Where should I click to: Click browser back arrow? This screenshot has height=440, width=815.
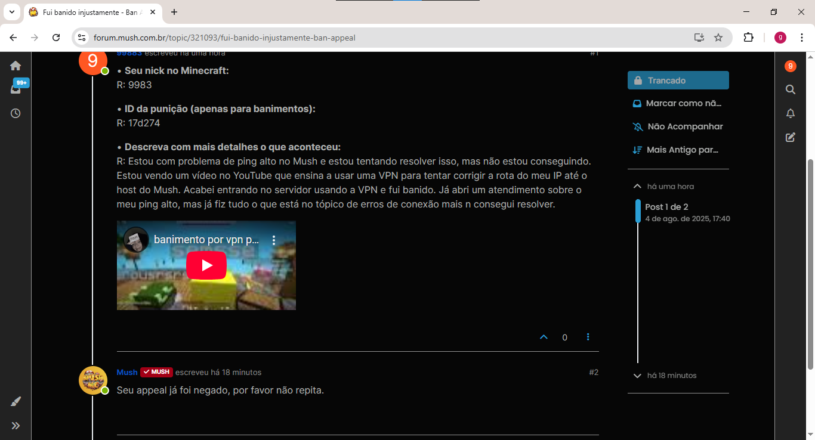(x=13, y=38)
